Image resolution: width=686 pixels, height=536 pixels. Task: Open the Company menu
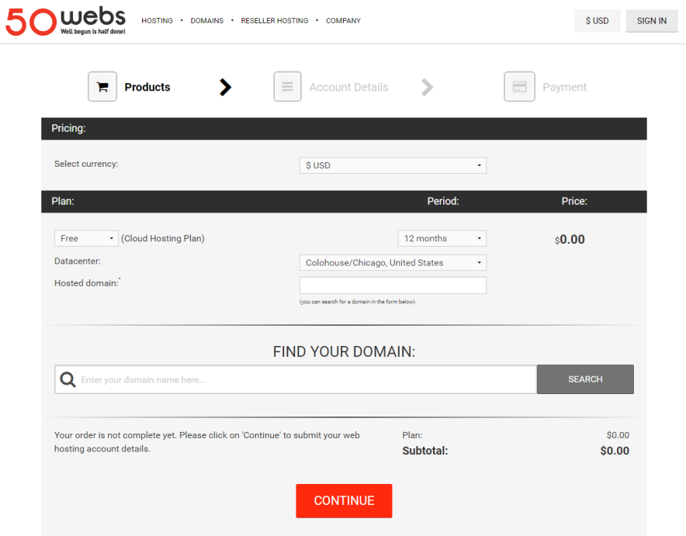344,20
